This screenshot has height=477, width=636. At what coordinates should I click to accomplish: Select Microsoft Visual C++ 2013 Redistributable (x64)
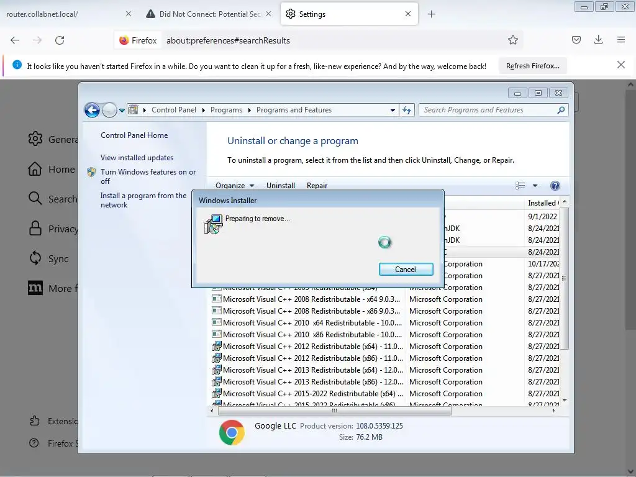pos(311,370)
